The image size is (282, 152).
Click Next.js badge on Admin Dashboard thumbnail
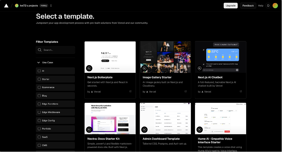click(144, 130)
